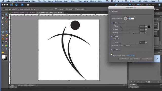Screen dimensions: 162x91
Task: Select the Paint Bucket tool
Action: click(x=3, y=45)
